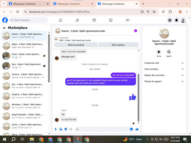Expand Customize chat section
This screenshot has width=191, height=143.
164,63
